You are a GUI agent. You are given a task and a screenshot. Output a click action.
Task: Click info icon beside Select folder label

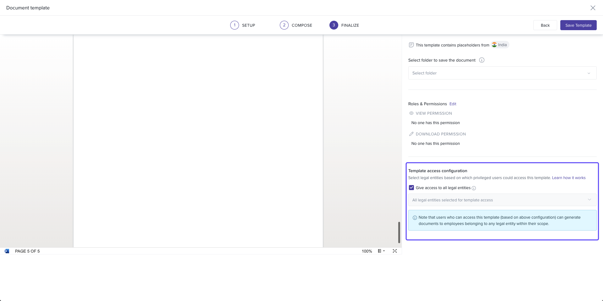pyautogui.click(x=482, y=60)
